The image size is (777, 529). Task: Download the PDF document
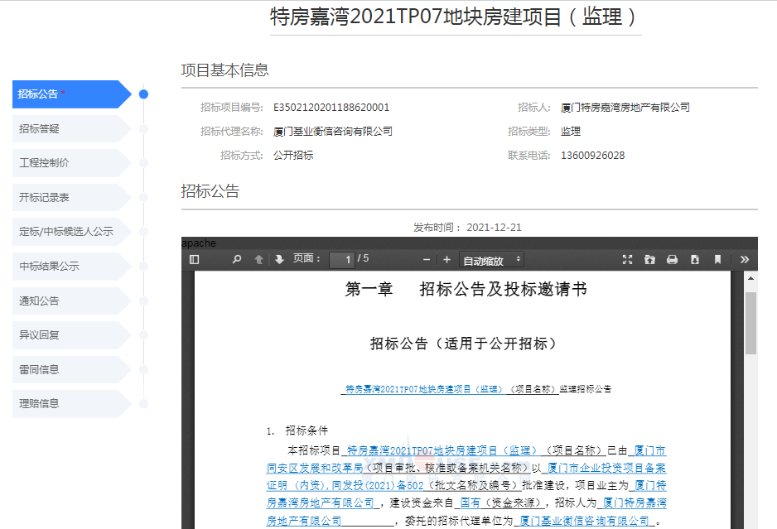pos(694,260)
